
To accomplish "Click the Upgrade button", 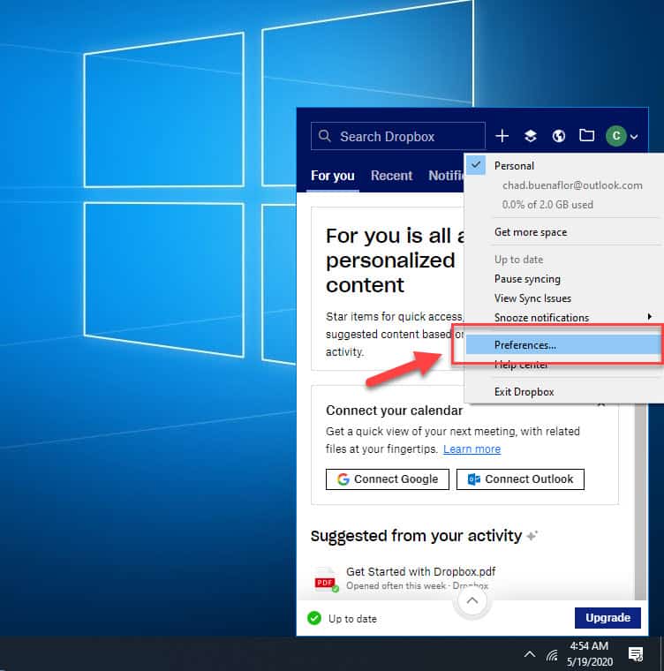I will click(607, 617).
